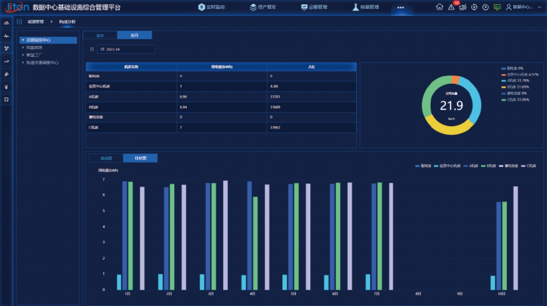Image resolution: width=547 pixels, height=306 pixels.
Task: Click the month date picker field
Action: coord(126,49)
